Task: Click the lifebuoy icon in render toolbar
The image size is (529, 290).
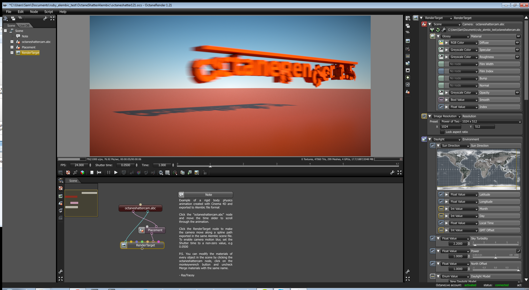Action: [x=68, y=172]
